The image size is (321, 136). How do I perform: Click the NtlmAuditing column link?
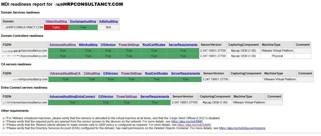(x=88, y=44)
